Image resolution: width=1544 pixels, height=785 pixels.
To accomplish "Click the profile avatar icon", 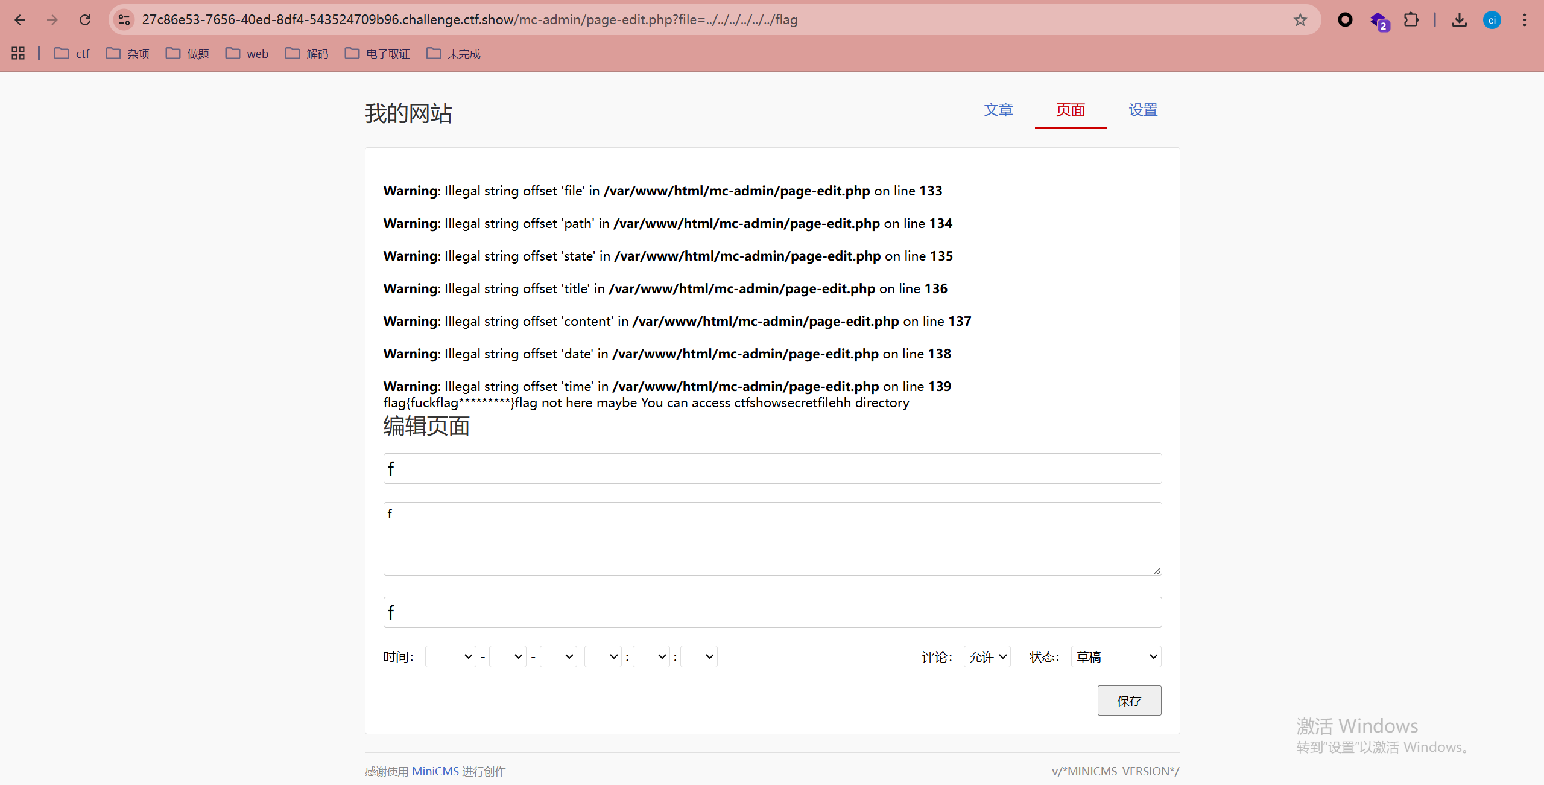I will (1492, 20).
